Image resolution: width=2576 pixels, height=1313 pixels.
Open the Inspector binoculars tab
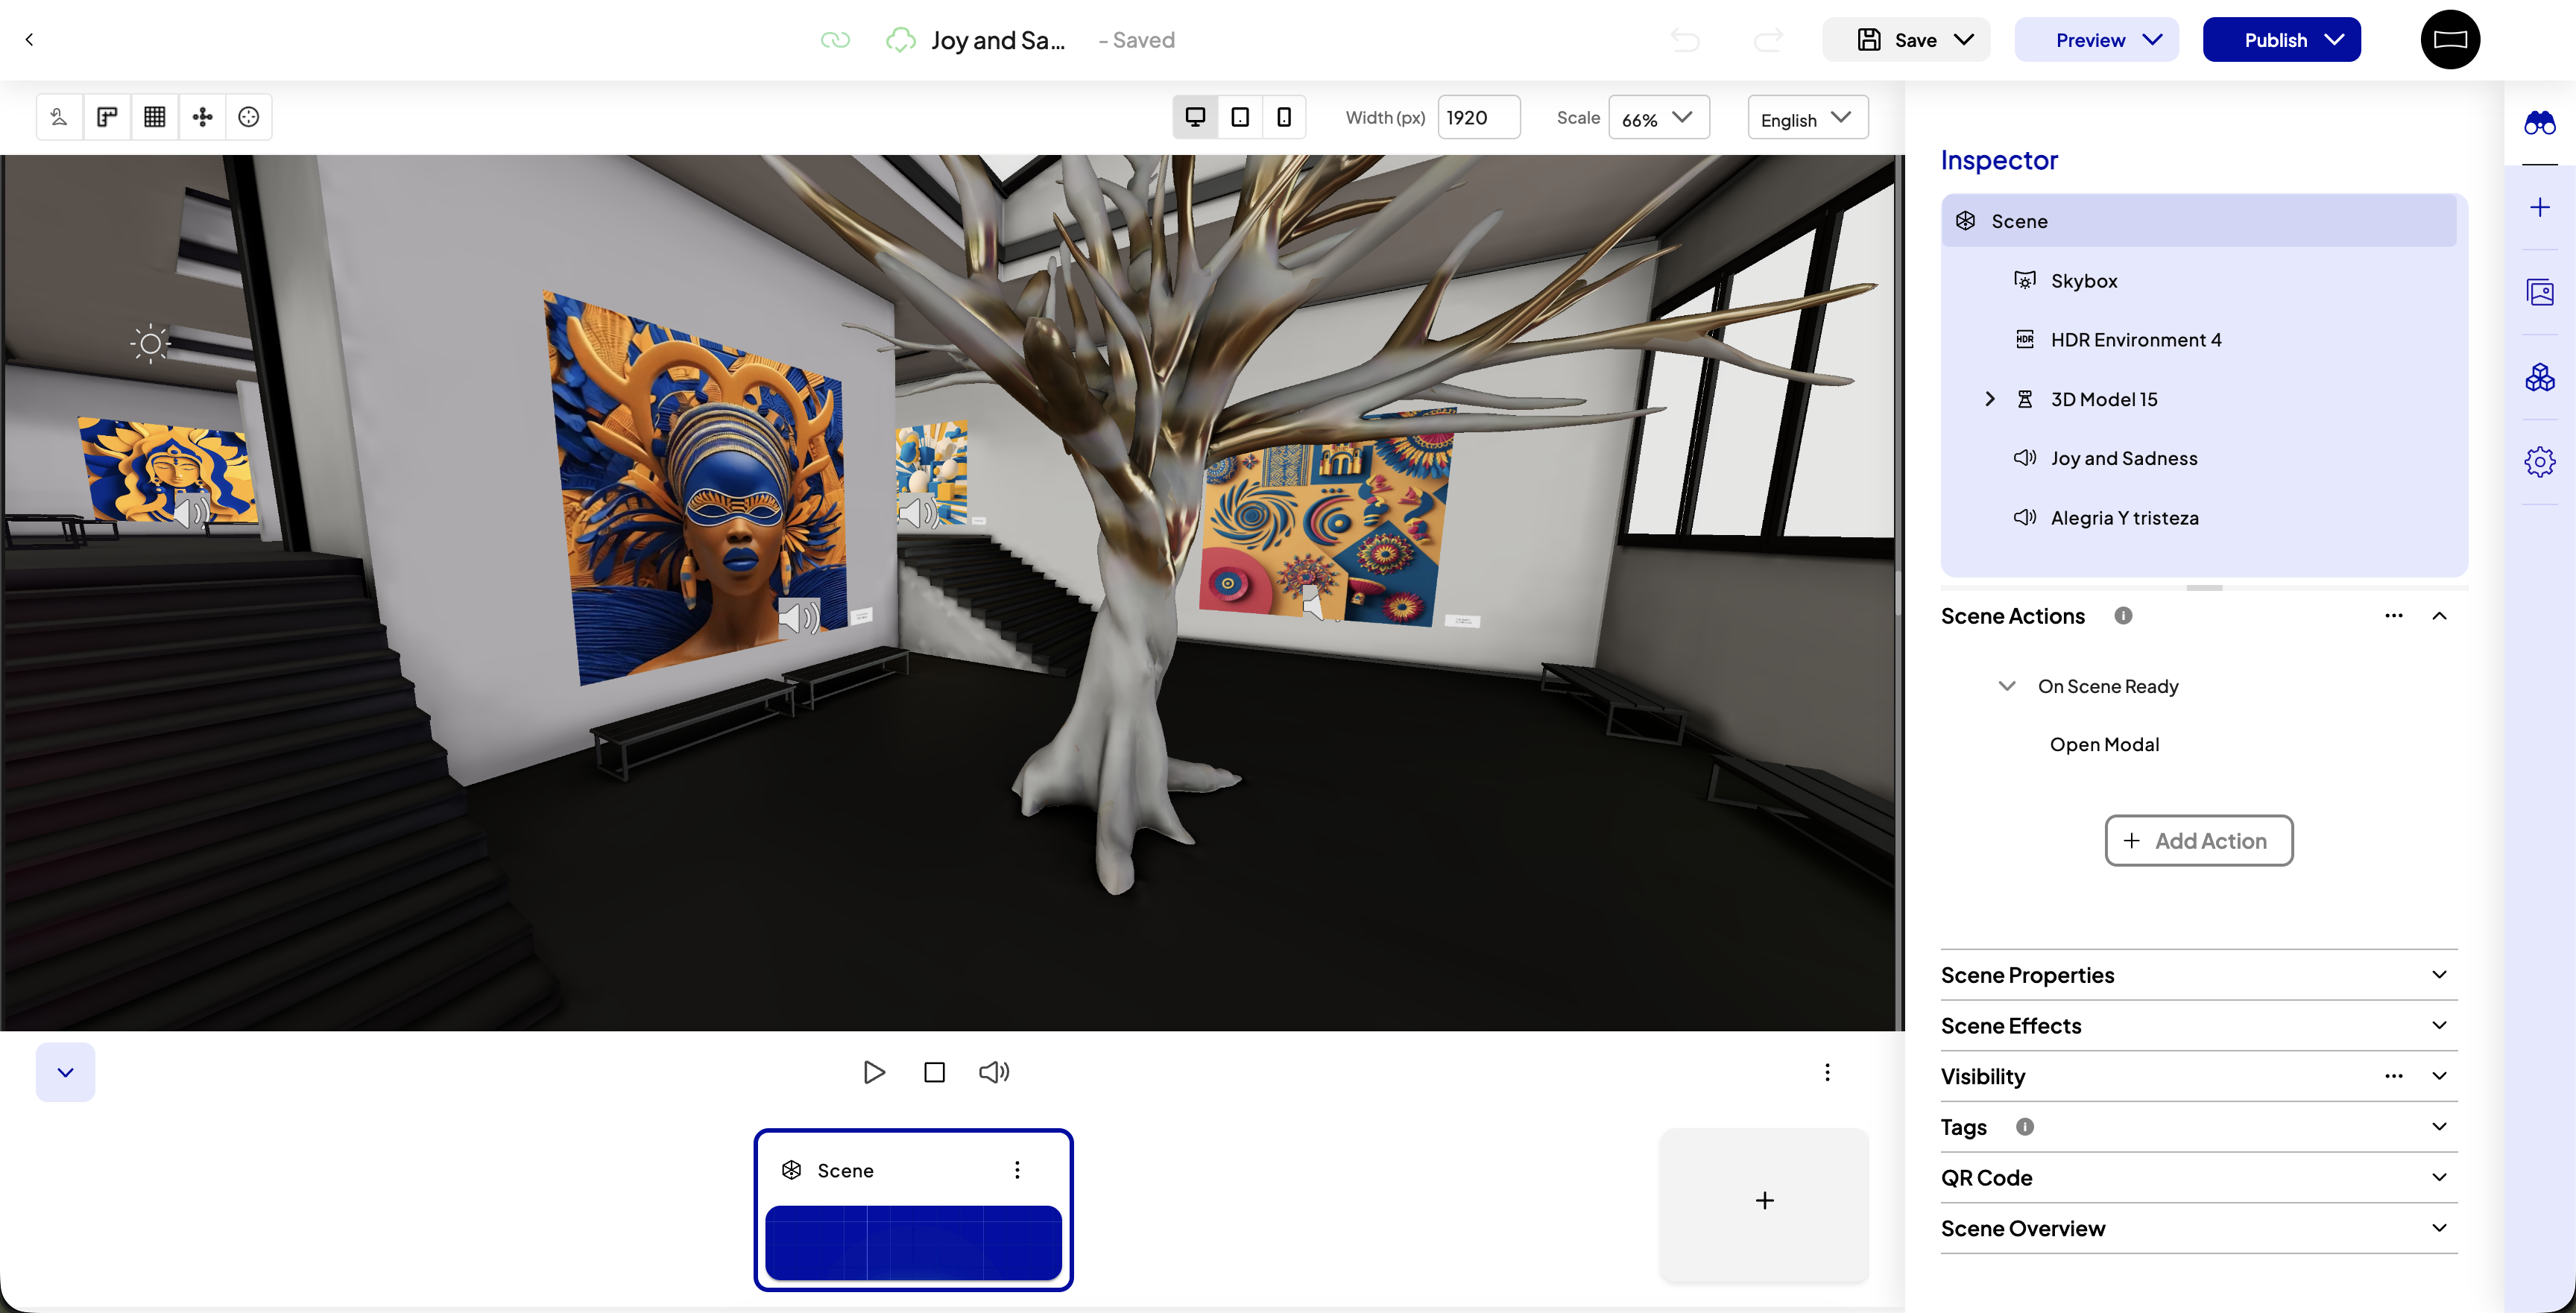coord(2539,123)
